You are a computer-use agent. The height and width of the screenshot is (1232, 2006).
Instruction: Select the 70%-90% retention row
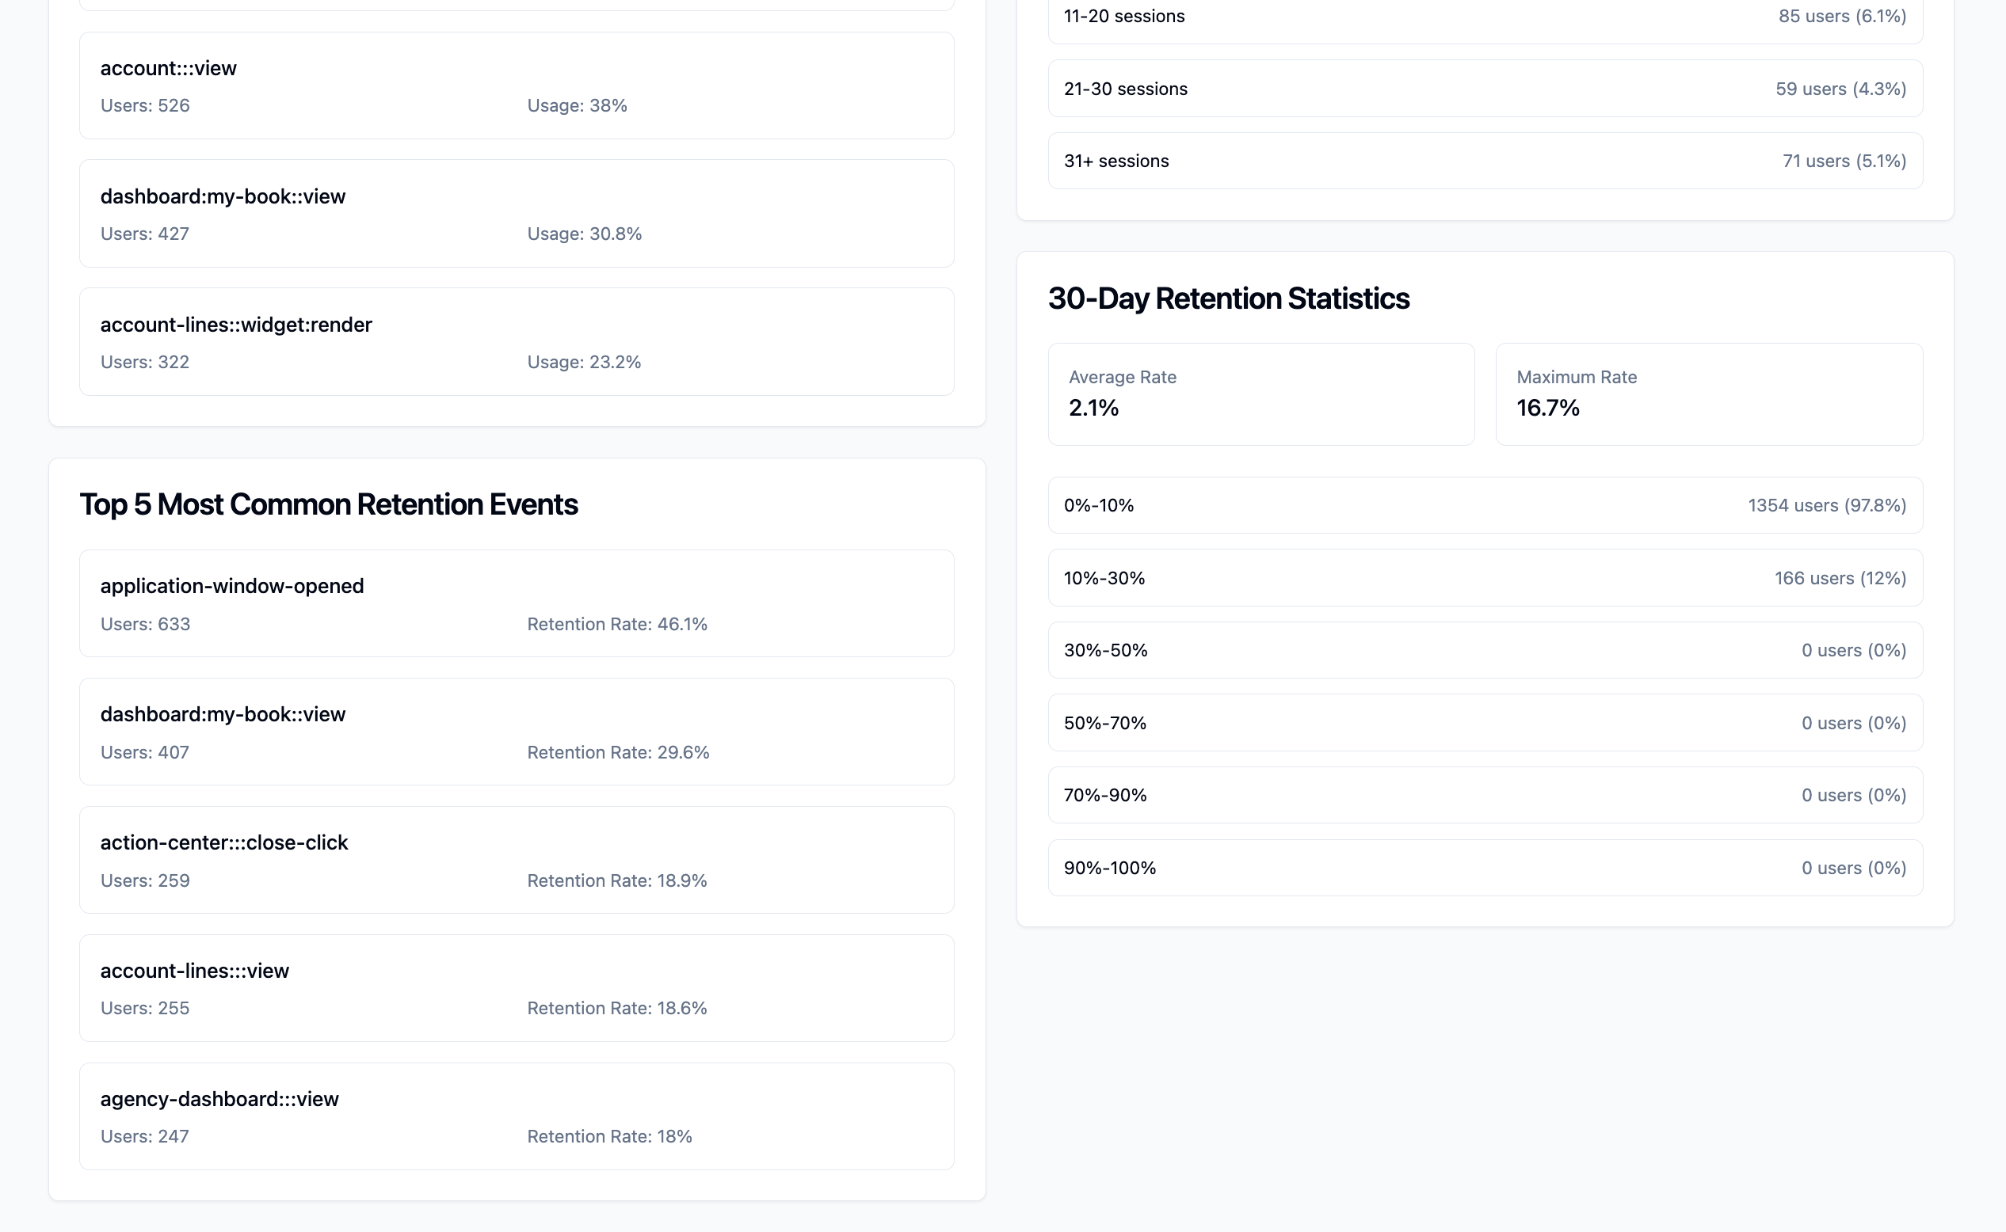pos(1485,795)
